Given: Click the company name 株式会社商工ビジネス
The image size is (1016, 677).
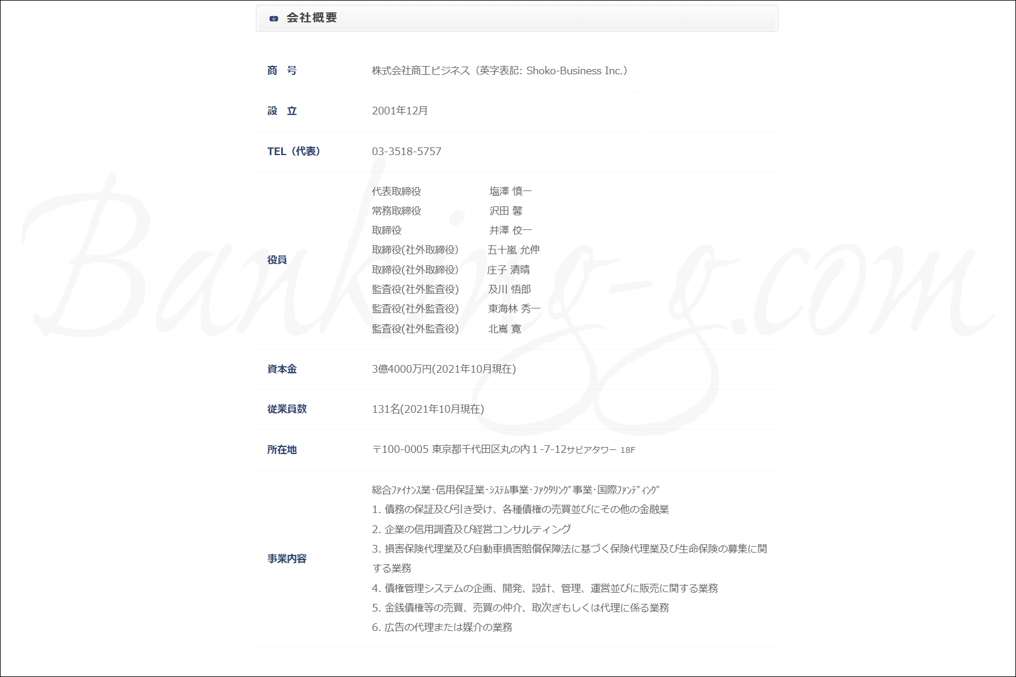Looking at the screenshot, I should point(421,71).
